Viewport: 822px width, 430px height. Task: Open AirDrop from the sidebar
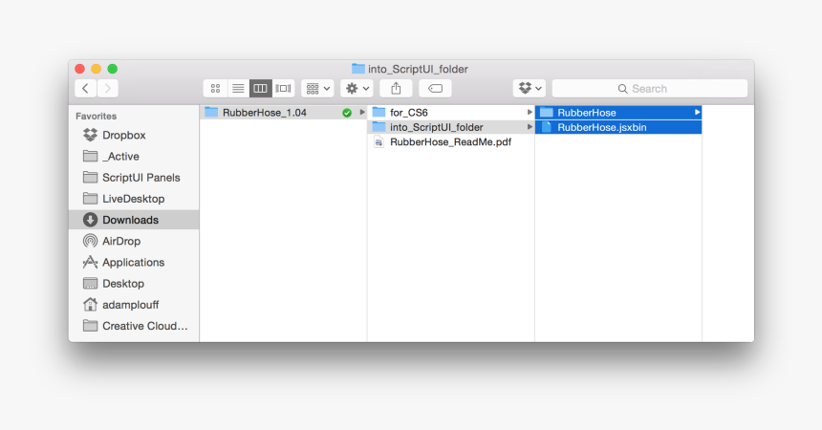134,241
